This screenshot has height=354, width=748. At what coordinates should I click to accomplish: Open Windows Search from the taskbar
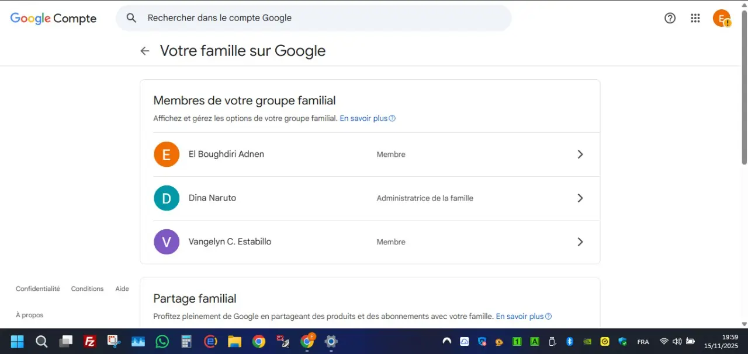click(41, 342)
